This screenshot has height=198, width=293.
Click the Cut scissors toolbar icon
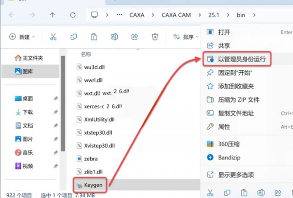(x=53, y=37)
